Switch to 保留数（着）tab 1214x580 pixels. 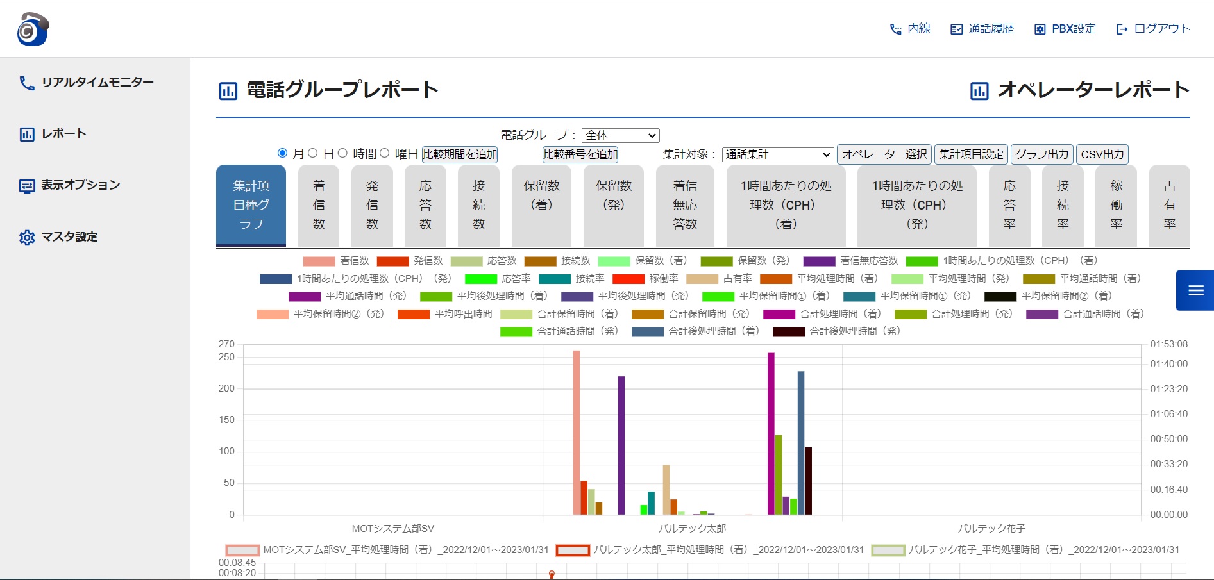[x=541, y=205]
